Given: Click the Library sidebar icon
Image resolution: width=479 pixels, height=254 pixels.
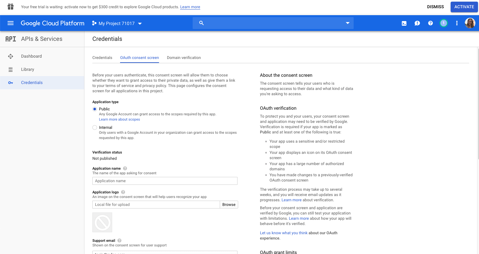Looking at the screenshot, I should pos(11,70).
